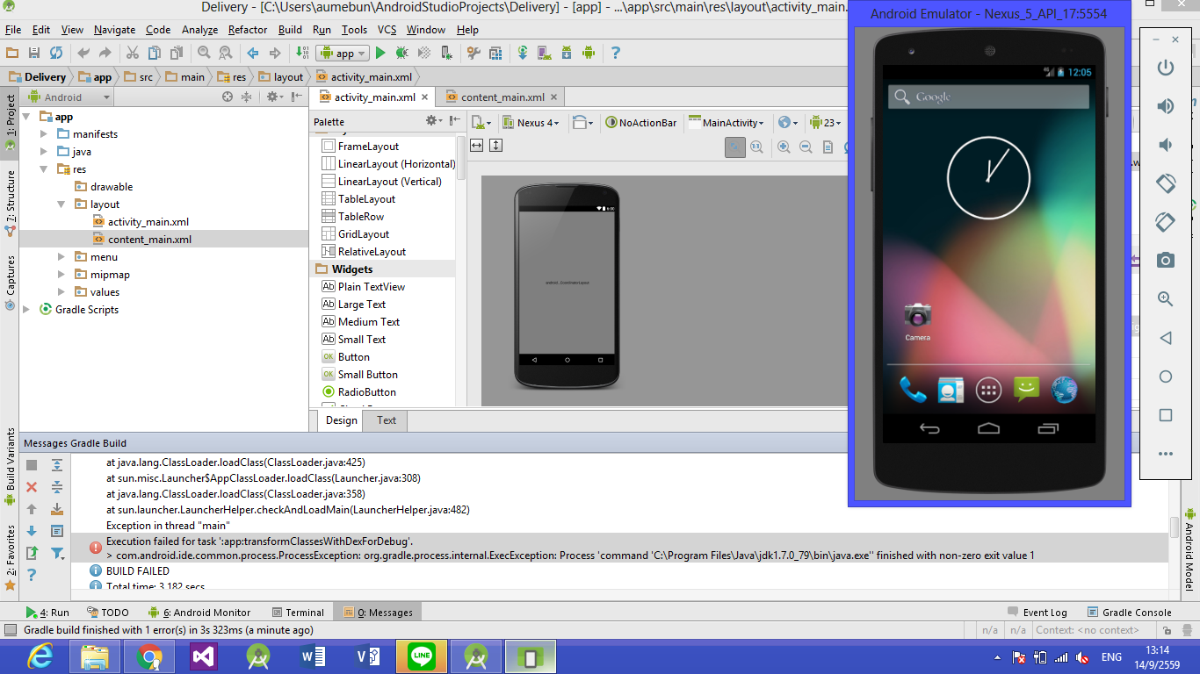1200x674 pixels.
Task: Expand the manifests folder
Action: [x=44, y=134]
